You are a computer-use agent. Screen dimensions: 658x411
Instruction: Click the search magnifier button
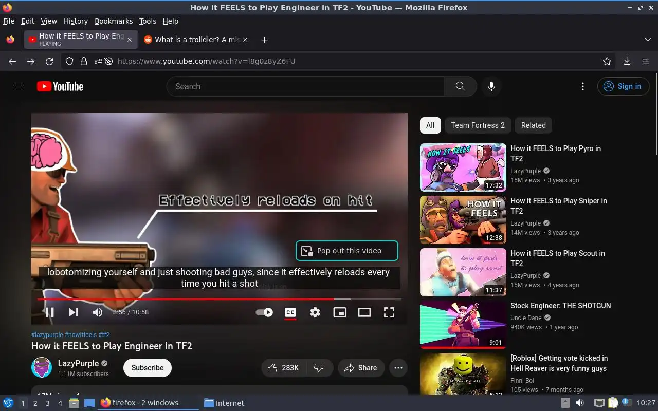(460, 86)
